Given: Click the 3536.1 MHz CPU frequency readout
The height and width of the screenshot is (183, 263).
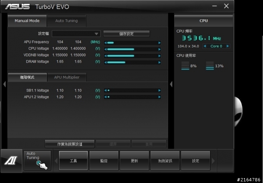Looking at the screenshot, I should 201,38.
